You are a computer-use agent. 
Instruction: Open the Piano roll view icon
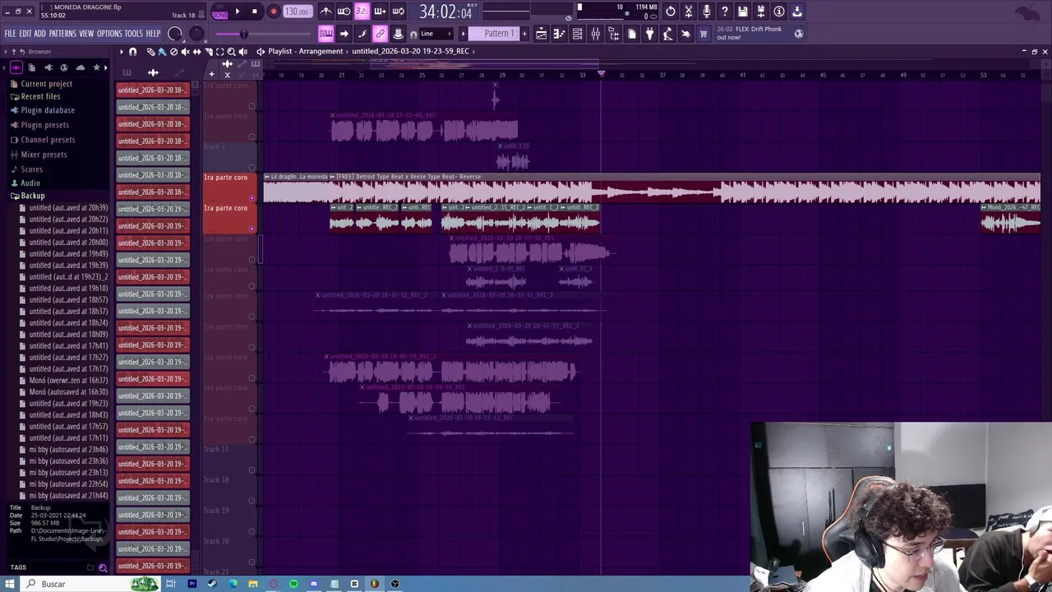(x=559, y=34)
